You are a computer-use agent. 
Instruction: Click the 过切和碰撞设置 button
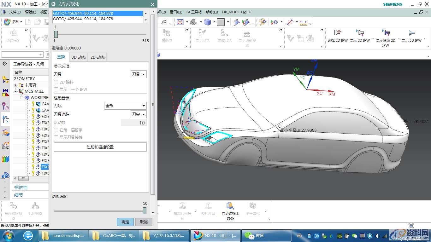click(x=100, y=147)
